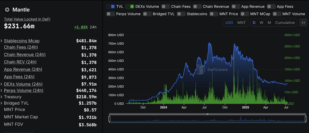Enable the MNT Volume series
Viewport: 309px width, 133px height.
(277, 14)
